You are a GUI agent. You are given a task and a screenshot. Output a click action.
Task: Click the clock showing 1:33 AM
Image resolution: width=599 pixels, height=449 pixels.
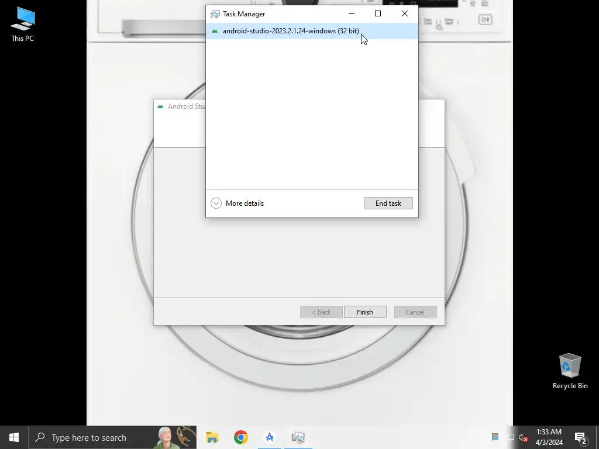click(x=549, y=437)
